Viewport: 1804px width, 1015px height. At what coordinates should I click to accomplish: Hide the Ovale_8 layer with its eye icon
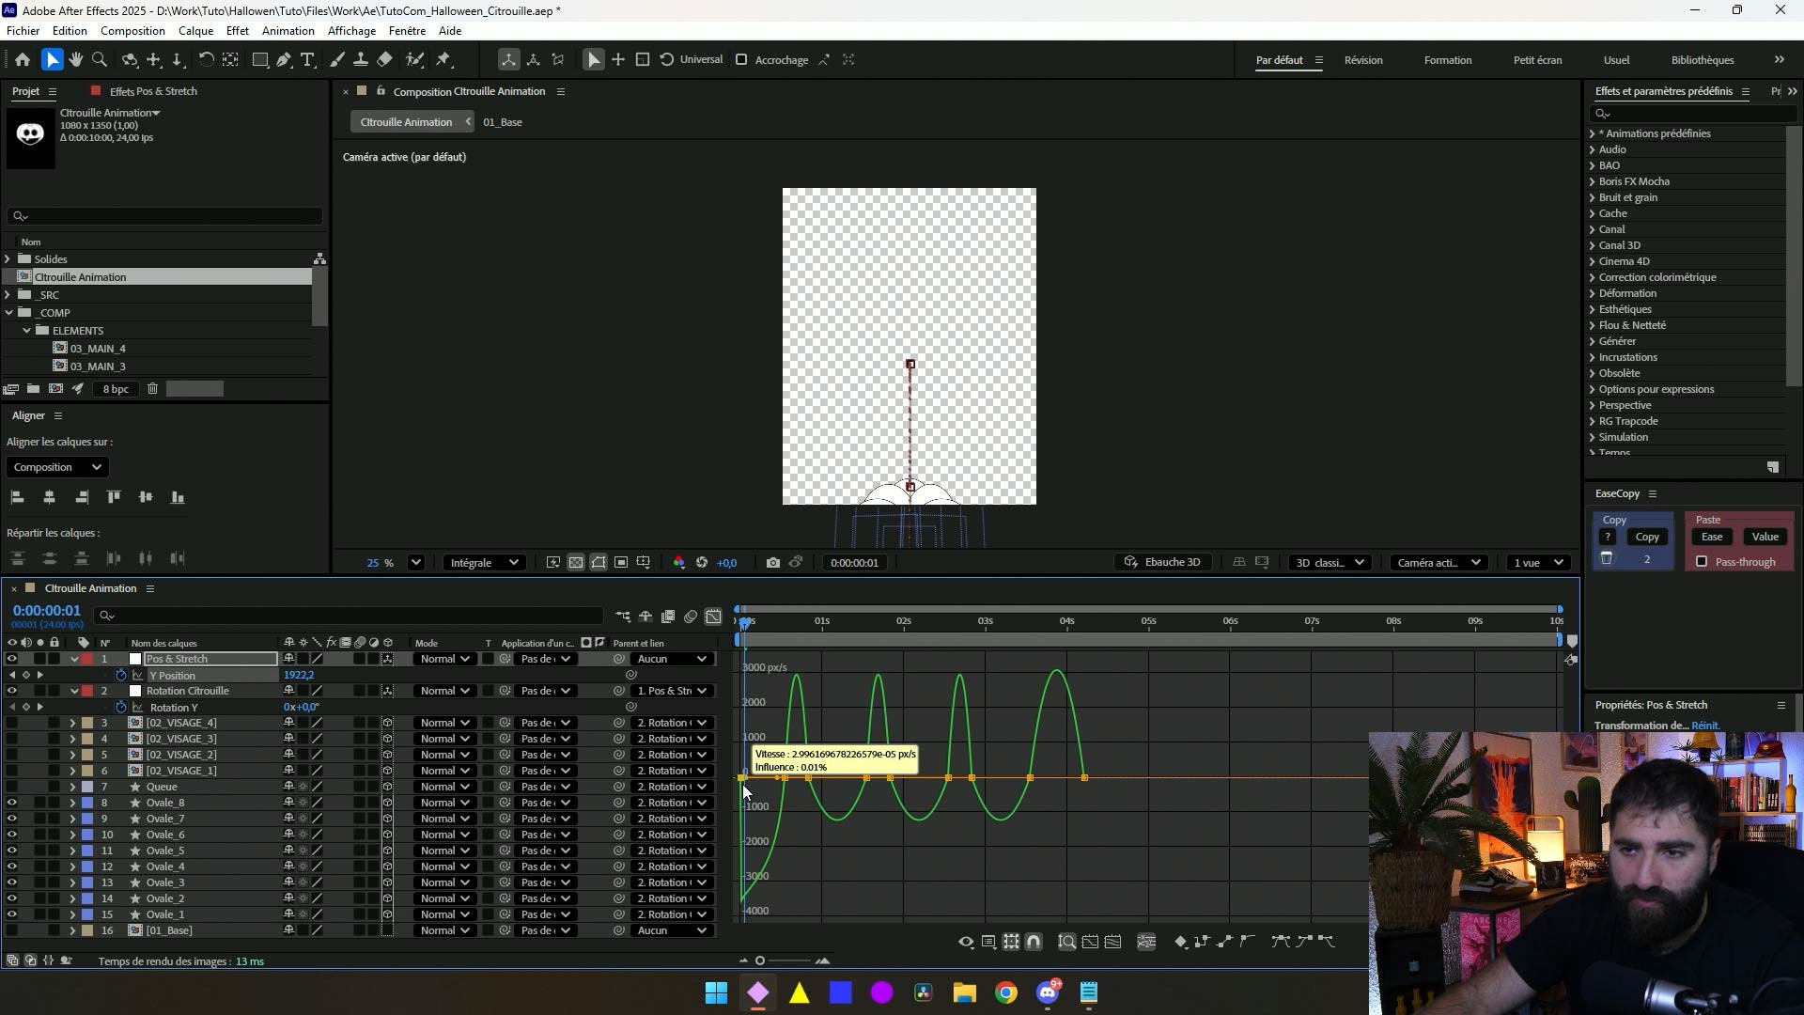11,803
